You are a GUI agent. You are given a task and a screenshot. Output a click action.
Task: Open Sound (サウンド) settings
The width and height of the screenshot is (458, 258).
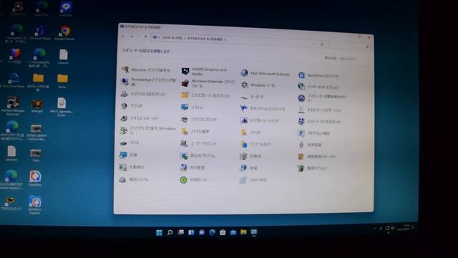pyautogui.click(x=132, y=106)
